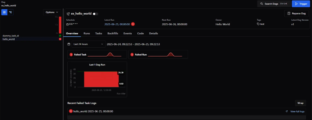The width and height of the screenshot is (312, 120).
Task: Click the Failed Task card
Action: pos(97,55)
